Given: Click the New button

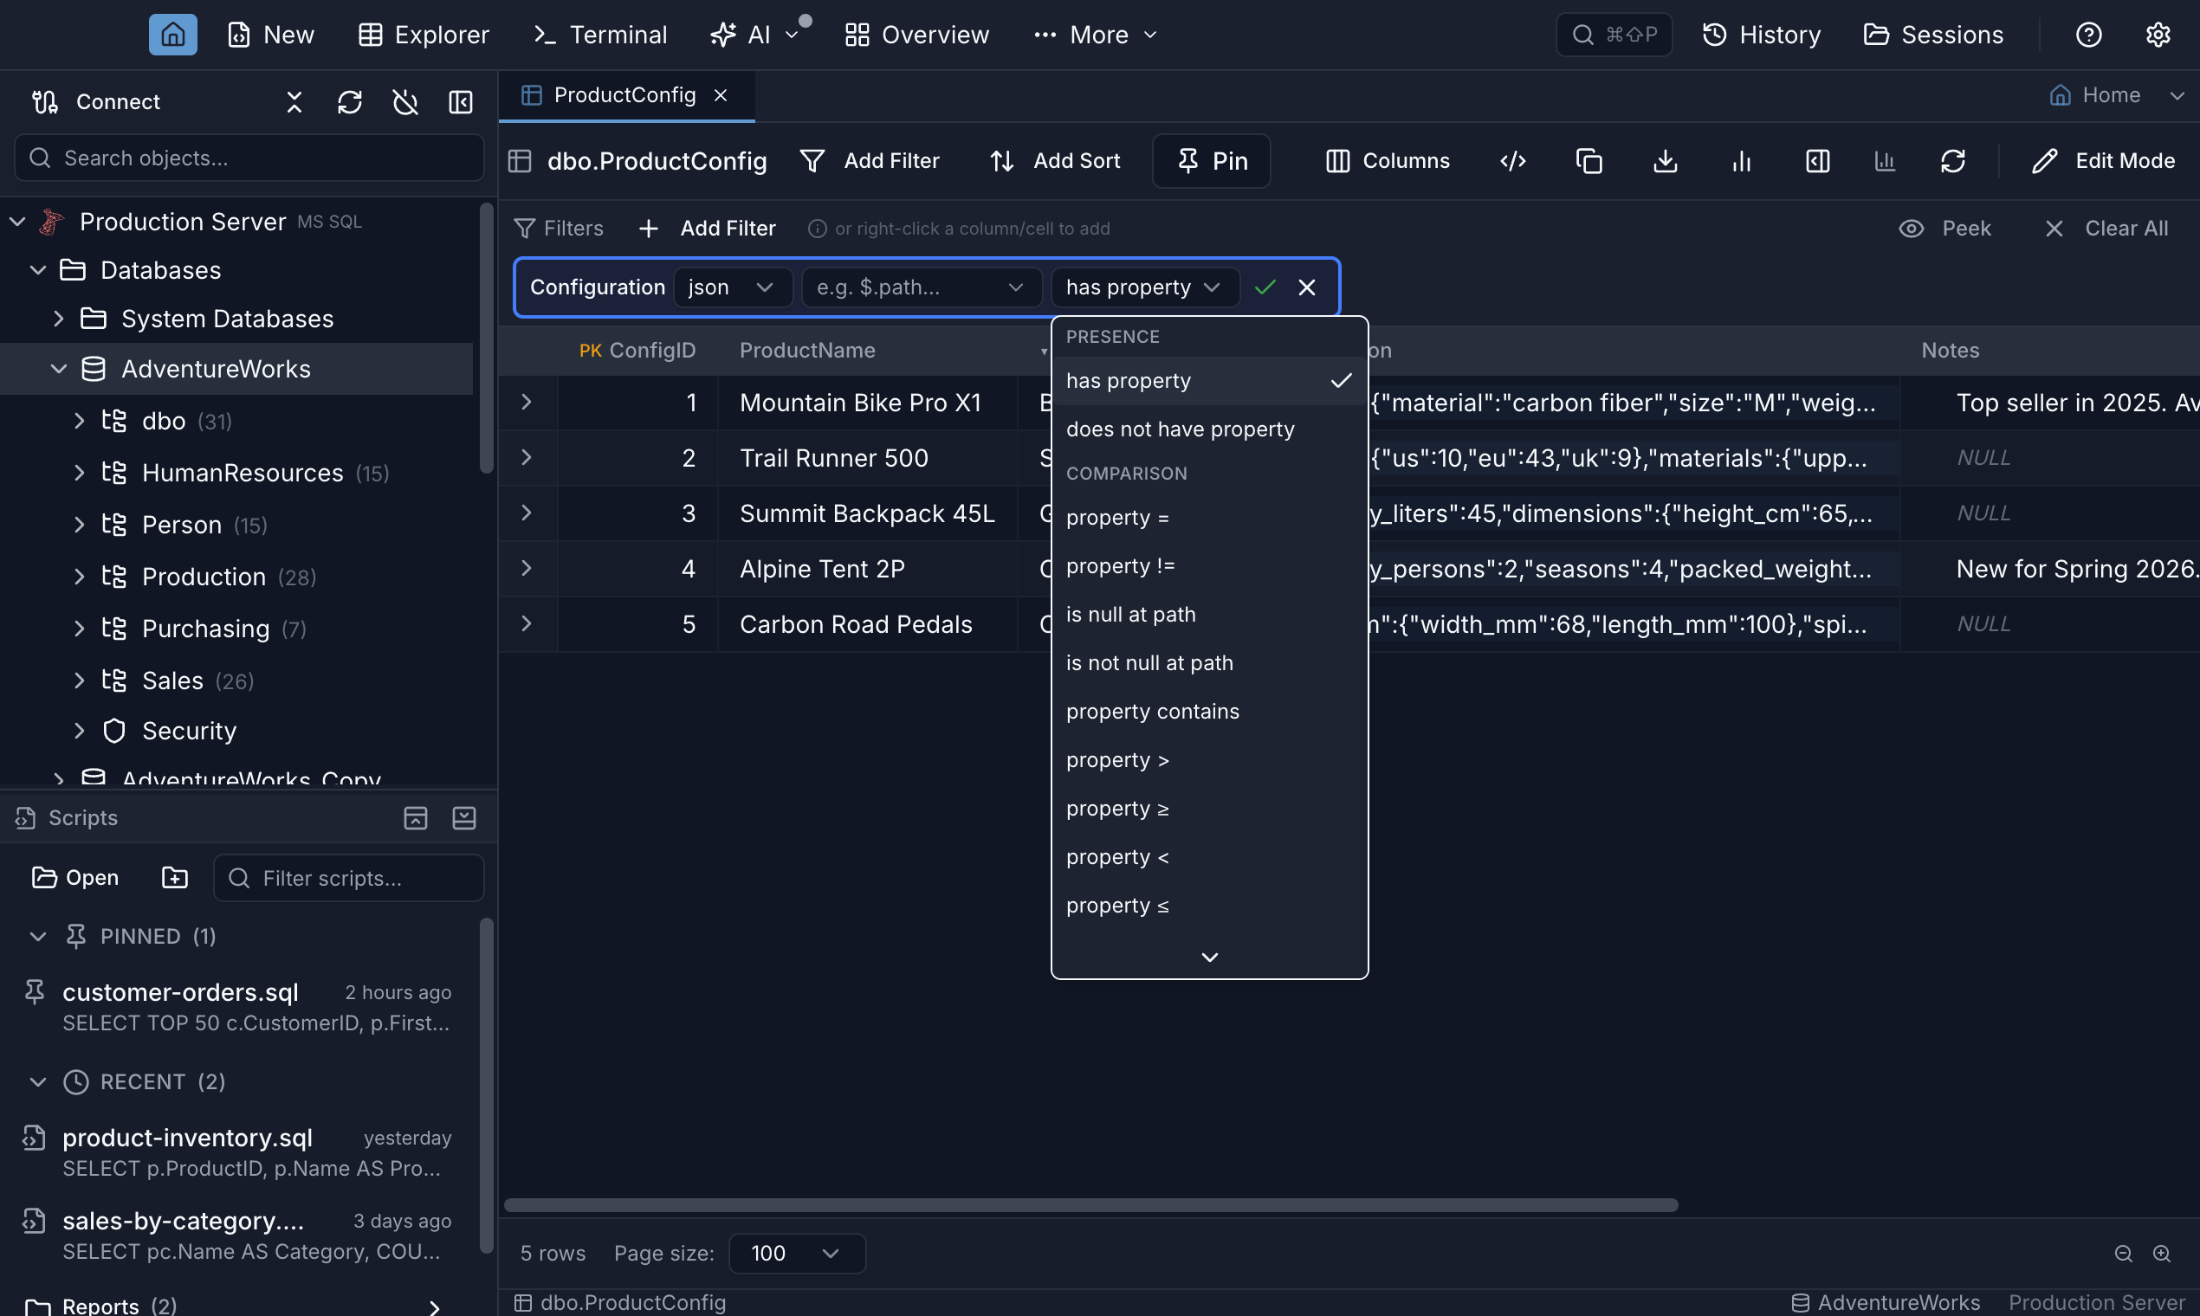Looking at the screenshot, I should tap(271, 35).
